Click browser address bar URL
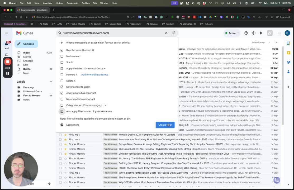Viewport: 294px width, 190px height. click(73, 17)
